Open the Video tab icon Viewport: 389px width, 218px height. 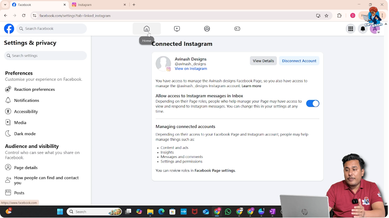(x=177, y=29)
